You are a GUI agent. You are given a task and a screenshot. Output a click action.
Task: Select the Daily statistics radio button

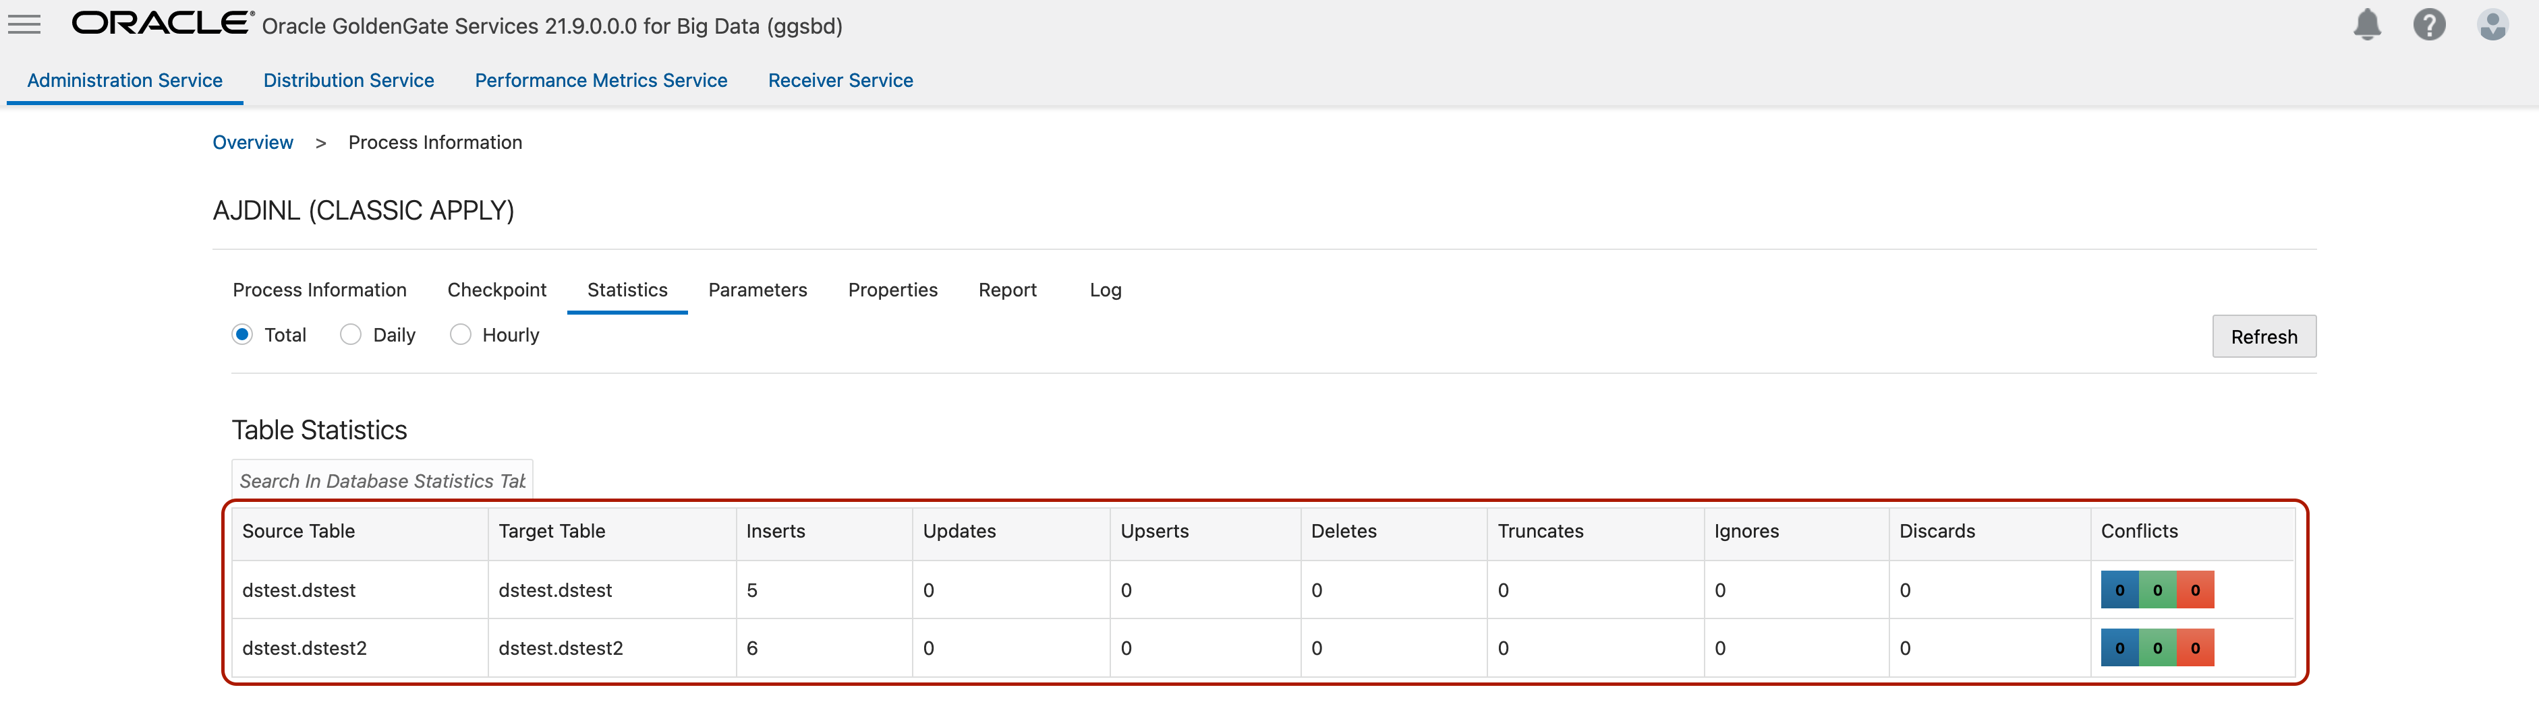tap(351, 335)
